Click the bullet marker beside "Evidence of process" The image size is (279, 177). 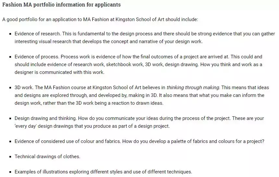pyautogui.click(x=11, y=57)
